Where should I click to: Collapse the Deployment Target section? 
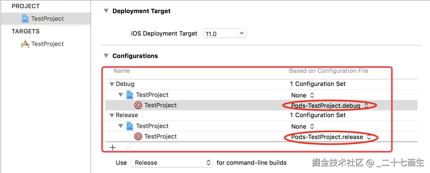pyautogui.click(x=106, y=11)
